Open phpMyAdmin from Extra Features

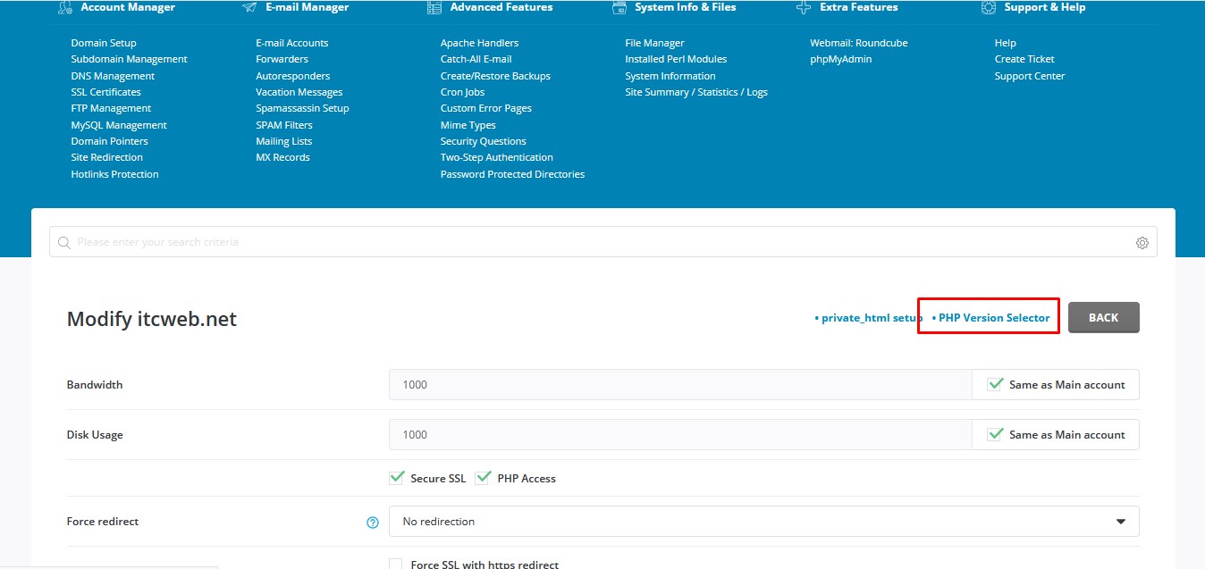click(x=840, y=59)
